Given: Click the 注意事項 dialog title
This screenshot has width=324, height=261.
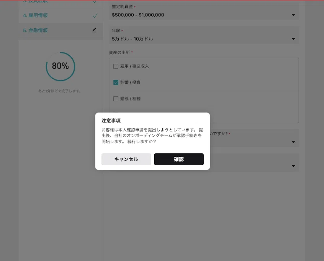Looking at the screenshot, I should click(111, 121).
